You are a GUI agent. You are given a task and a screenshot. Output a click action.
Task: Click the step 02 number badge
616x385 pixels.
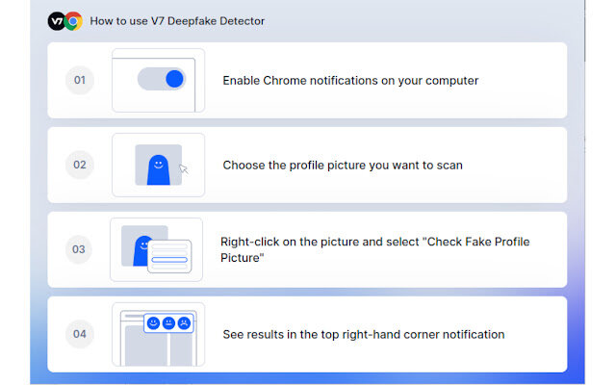(x=79, y=165)
